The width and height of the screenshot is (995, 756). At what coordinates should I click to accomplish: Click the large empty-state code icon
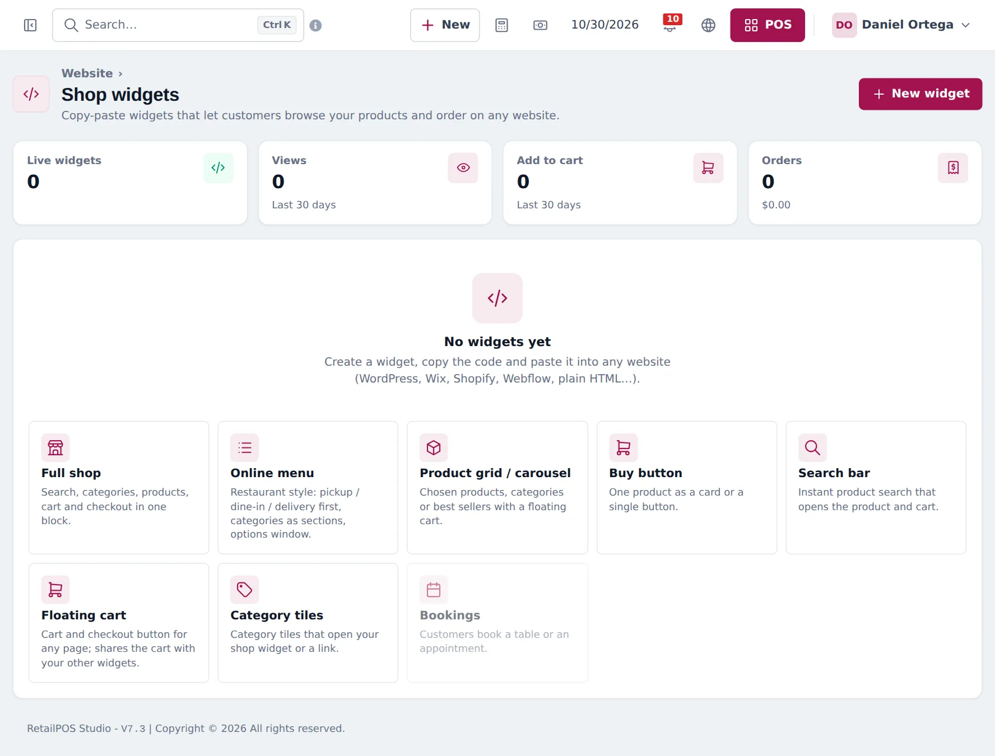(497, 298)
